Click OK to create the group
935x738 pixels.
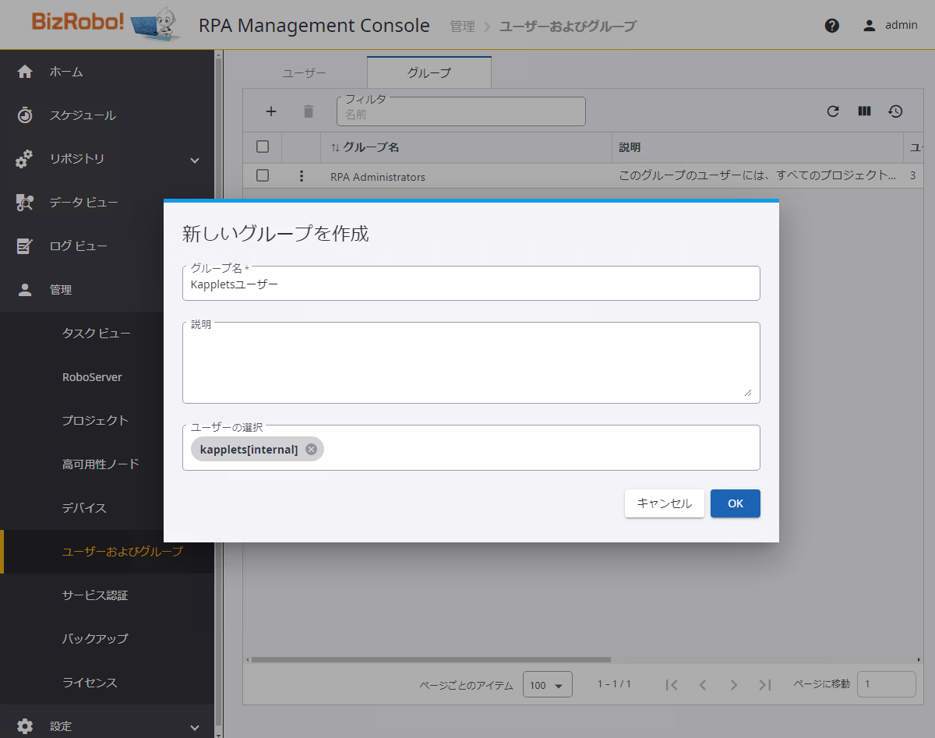tap(736, 503)
